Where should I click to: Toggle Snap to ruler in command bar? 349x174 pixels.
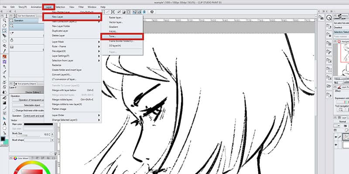point(134,12)
